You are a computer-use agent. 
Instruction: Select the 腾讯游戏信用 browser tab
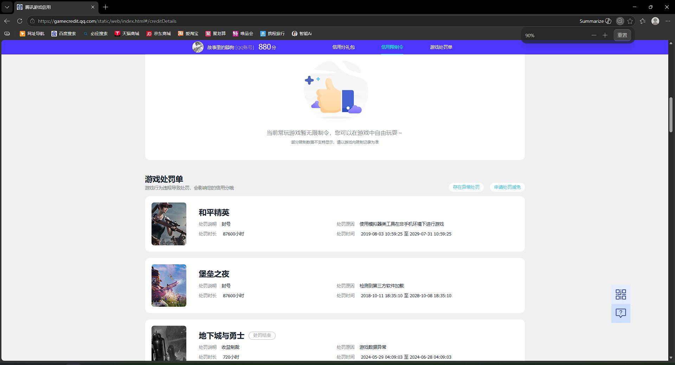pos(56,7)
